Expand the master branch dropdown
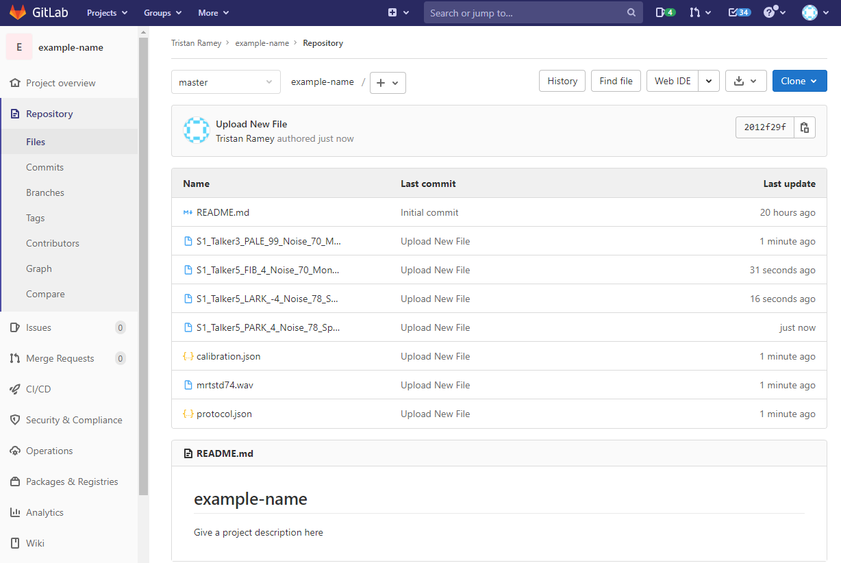Screen dimensions: 841x563 tap(225, 82)
